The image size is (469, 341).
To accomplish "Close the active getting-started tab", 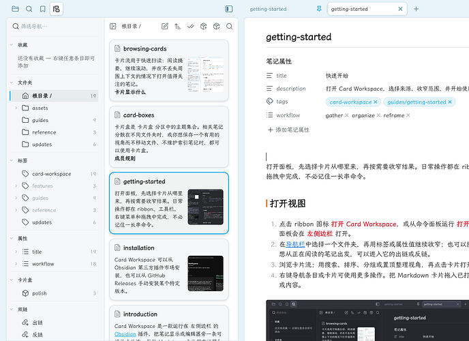I will [400, 9].
